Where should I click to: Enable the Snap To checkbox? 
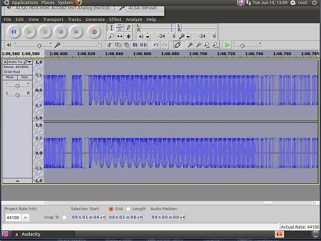[x=64, y=217]
